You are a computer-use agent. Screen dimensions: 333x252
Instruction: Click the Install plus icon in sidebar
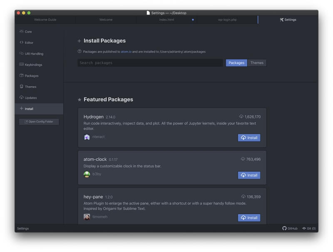(21, 108)
